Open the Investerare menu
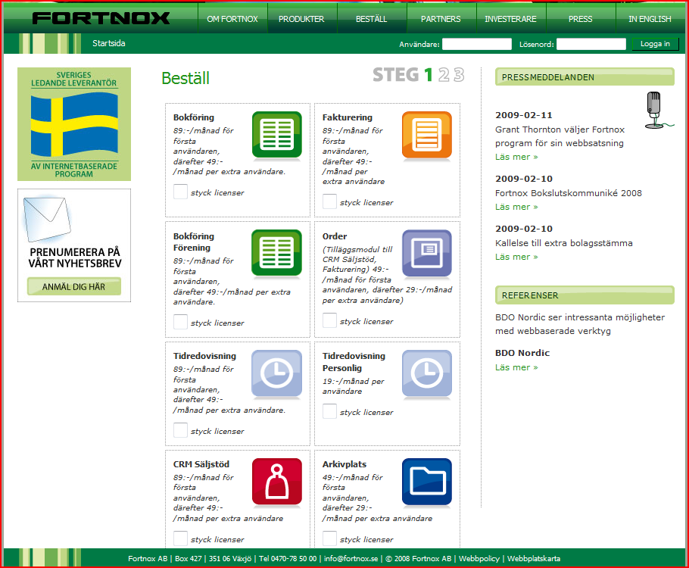The image size is (689, 568). coord(510,19)
